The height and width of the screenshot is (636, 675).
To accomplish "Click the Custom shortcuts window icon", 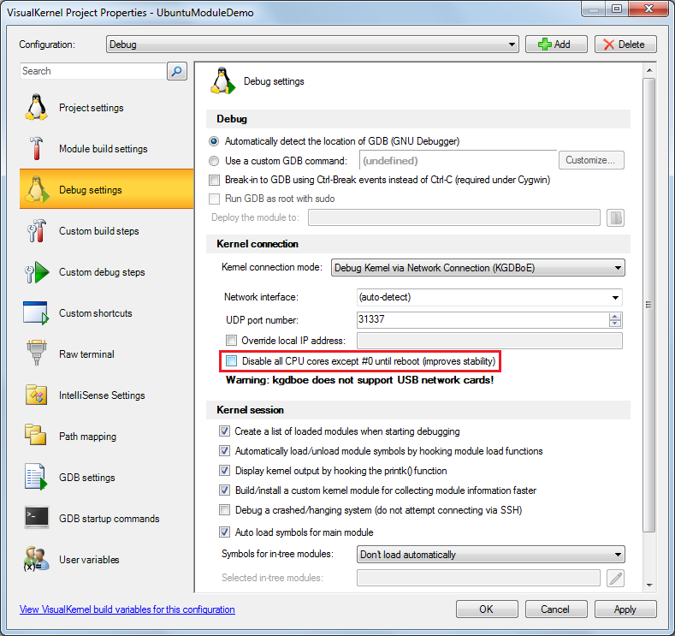I will (36, 313).
